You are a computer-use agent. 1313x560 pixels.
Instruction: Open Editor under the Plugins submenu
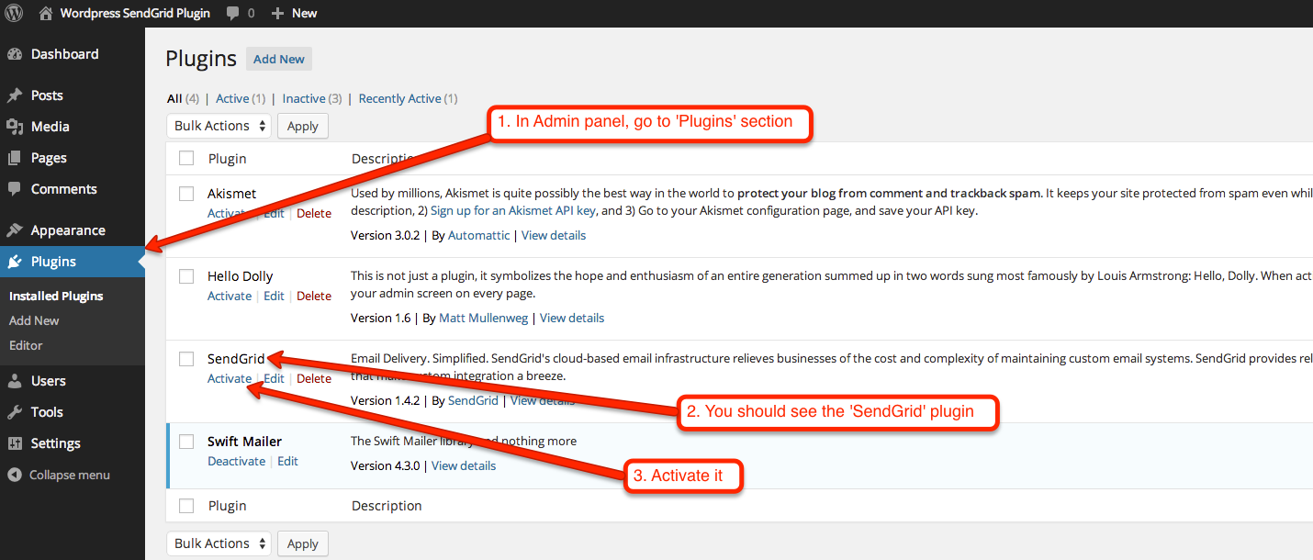(x=26, y=345)
